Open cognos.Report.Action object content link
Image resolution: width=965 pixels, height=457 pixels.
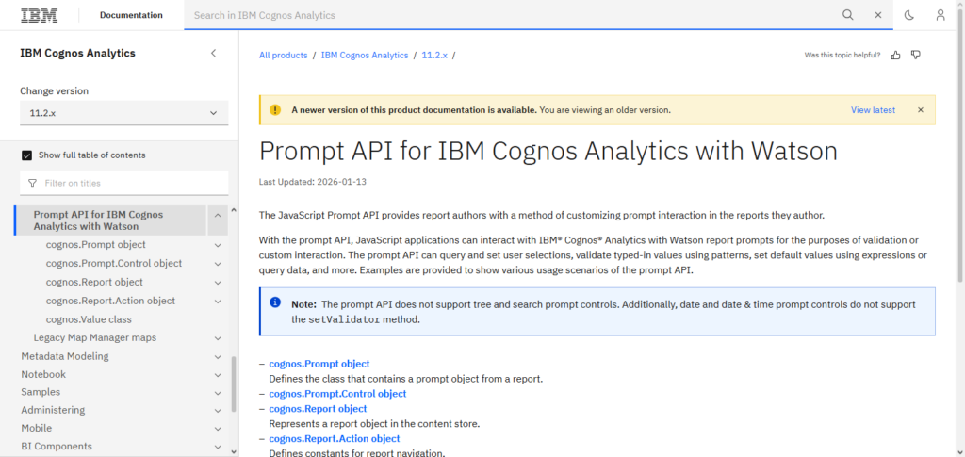[x=335, y=438]
